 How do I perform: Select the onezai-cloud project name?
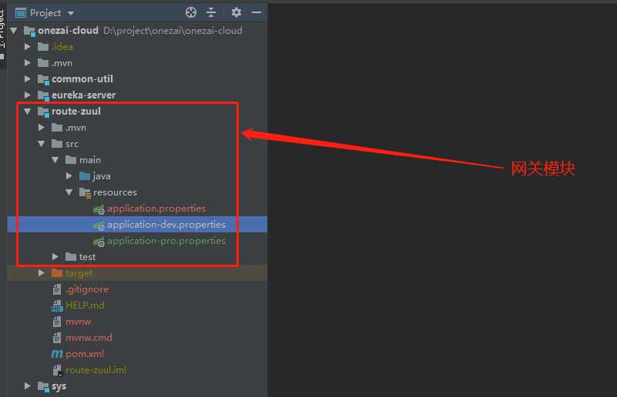[x=68, y=31]
